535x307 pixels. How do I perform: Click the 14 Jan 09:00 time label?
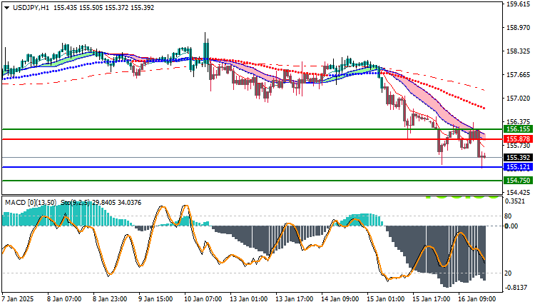pos(340,299)
